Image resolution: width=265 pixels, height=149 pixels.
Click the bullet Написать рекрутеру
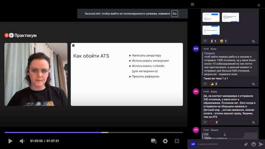click(147, 55)
